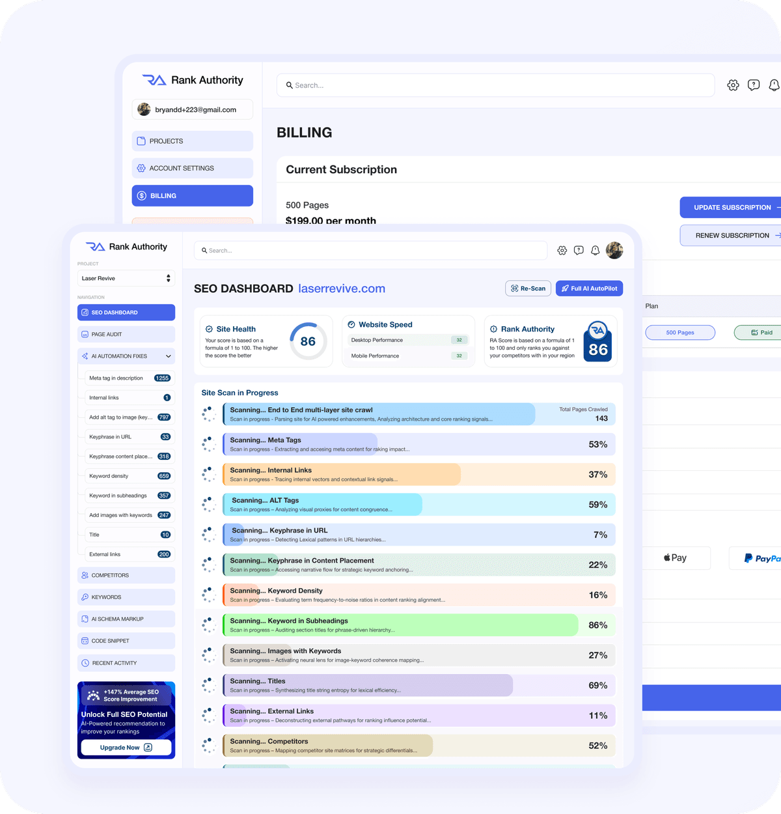Open the settings gear in dashboard header
The height and width of the screenshot is (814, 781).
pos(562,250)
